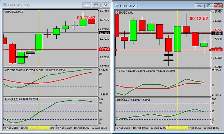Click right handle of red horizontal line in H1
Viewport: 224px width, 134px height.
tap(210, 50)
